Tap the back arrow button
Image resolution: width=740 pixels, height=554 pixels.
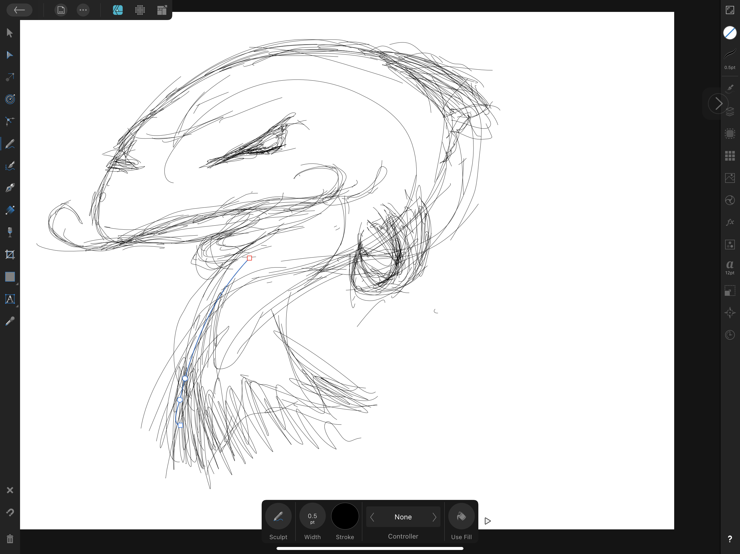coord(20,10)
